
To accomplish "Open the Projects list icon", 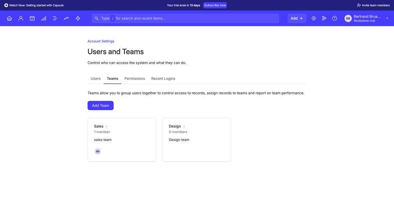I will (x=55, y=18).
